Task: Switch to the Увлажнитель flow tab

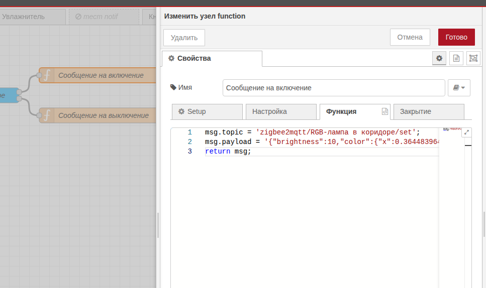Action: click(32, 17)
